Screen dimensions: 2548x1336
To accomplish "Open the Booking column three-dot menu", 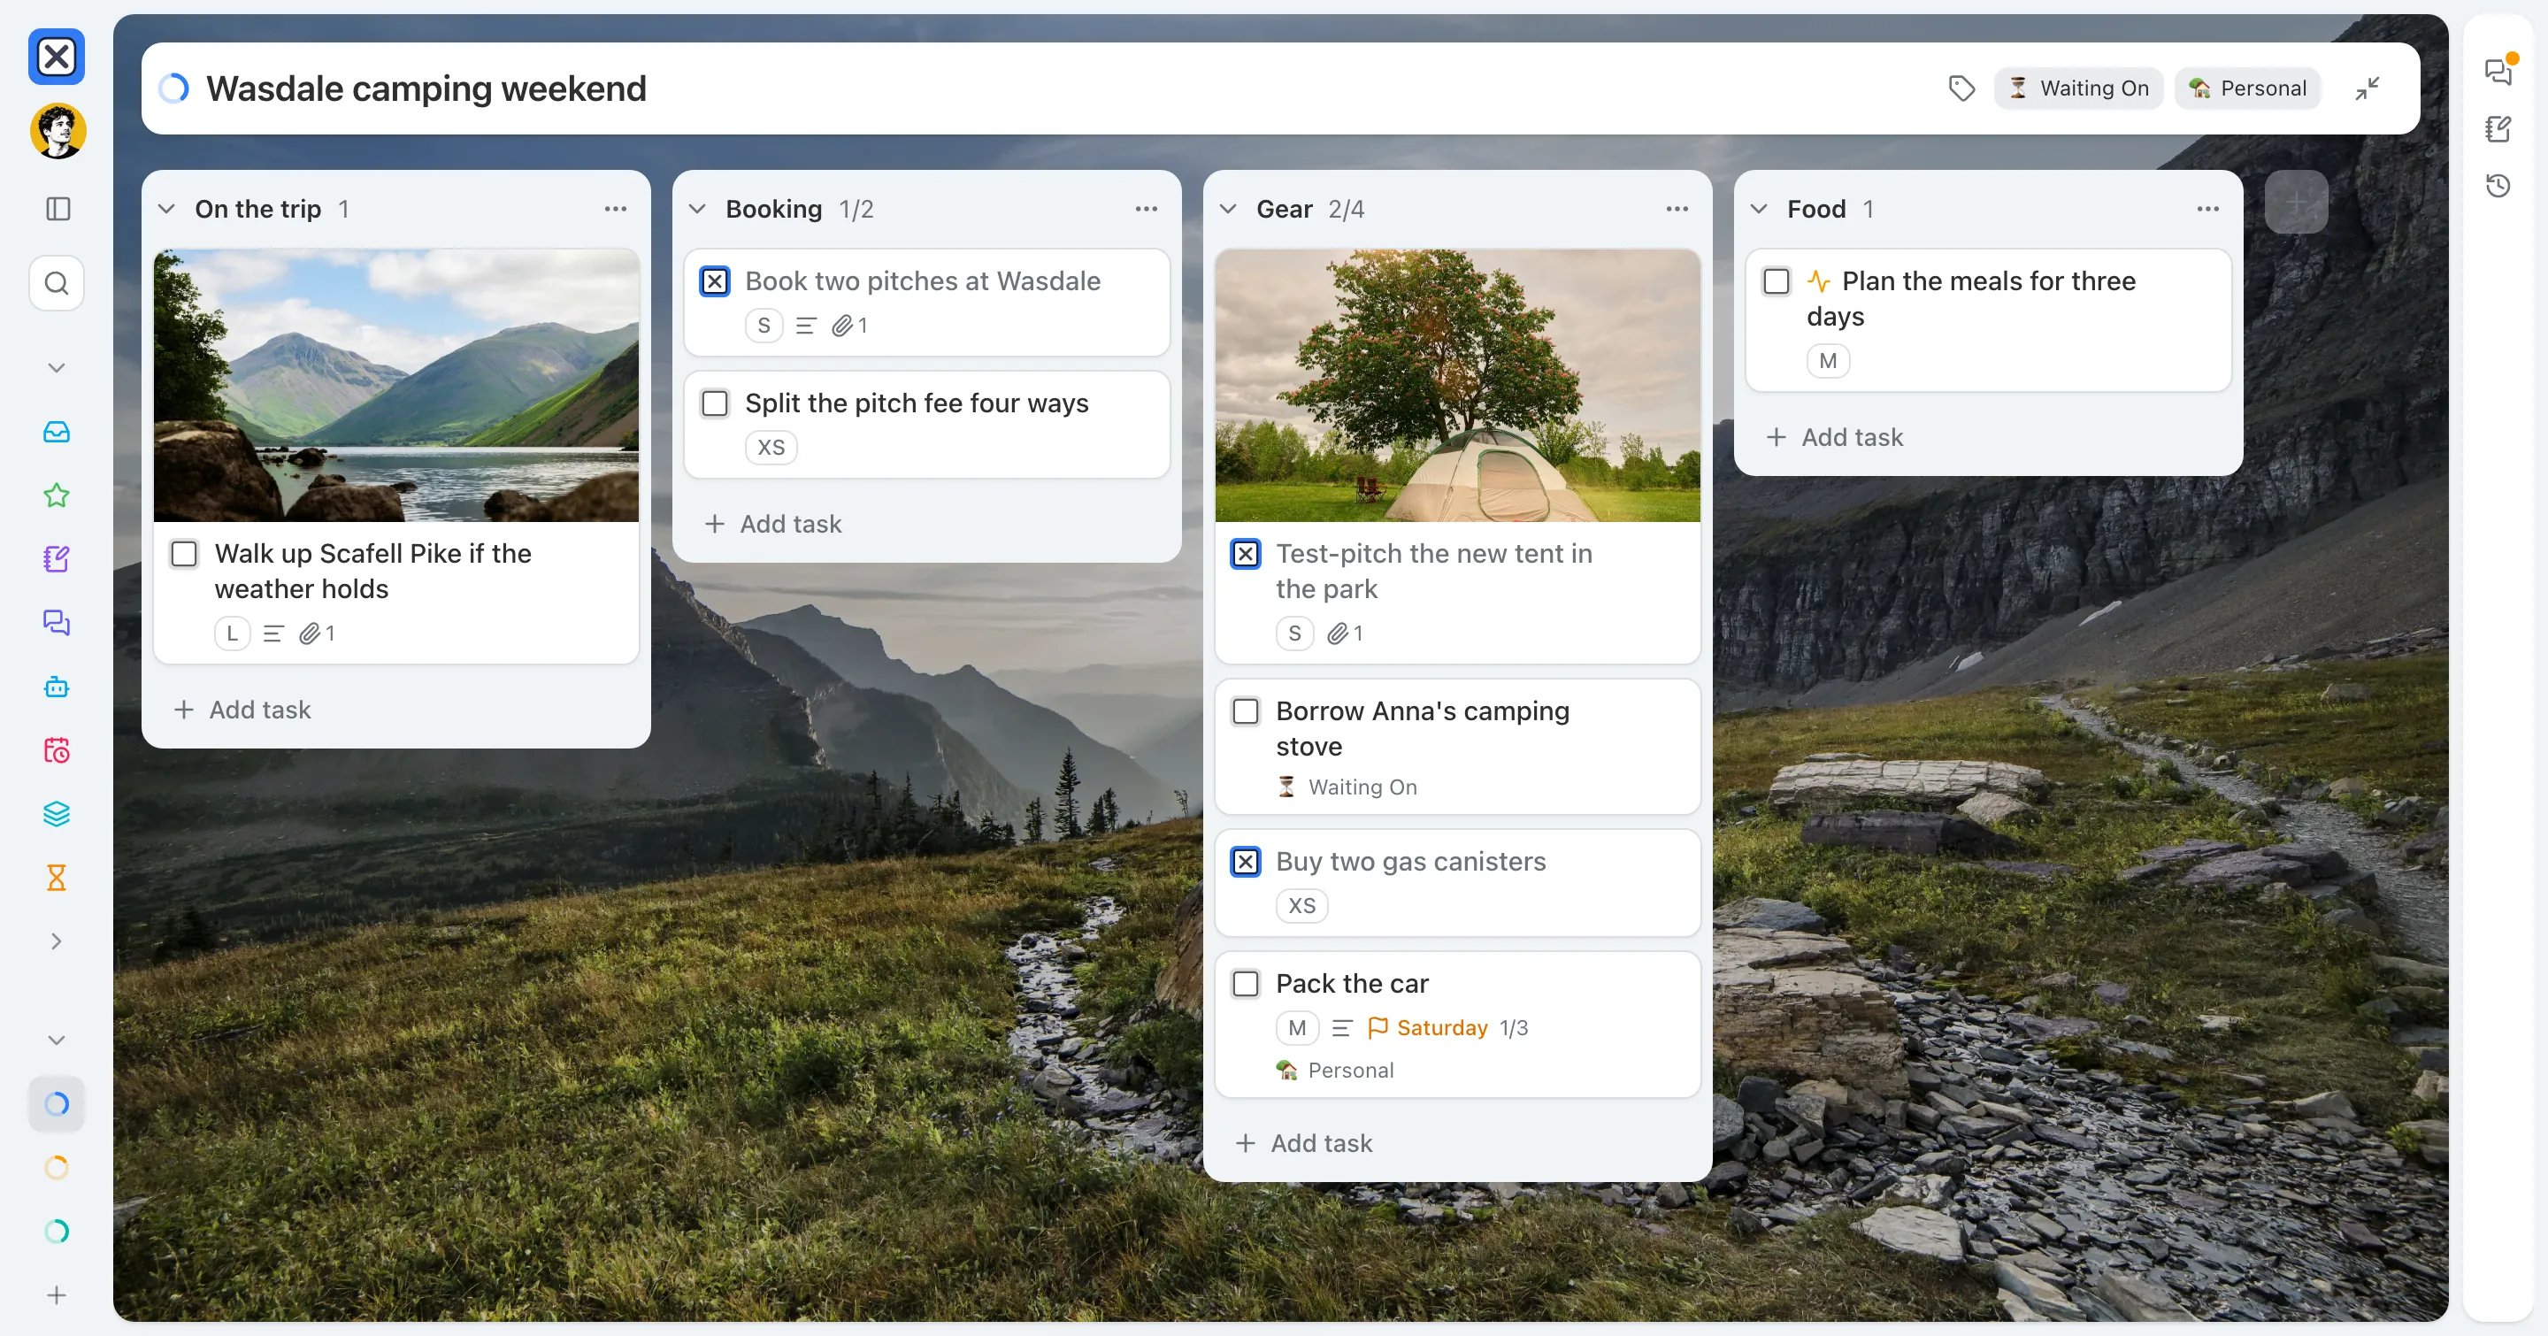I will (1147, 209).
